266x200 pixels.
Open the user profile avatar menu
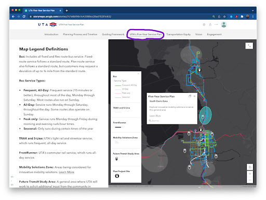[x=224, y=24]
